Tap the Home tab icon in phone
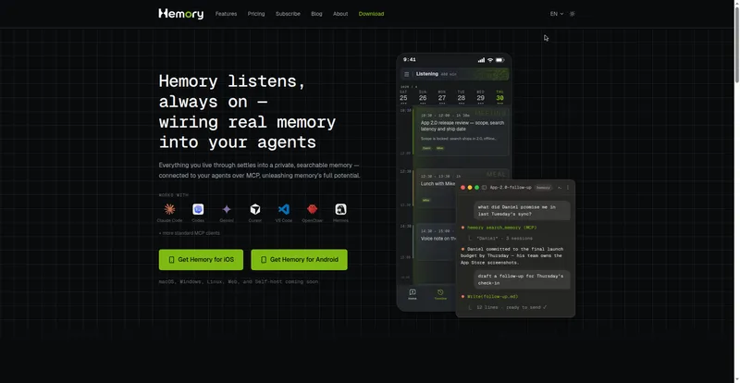 [x=413, y=294]
